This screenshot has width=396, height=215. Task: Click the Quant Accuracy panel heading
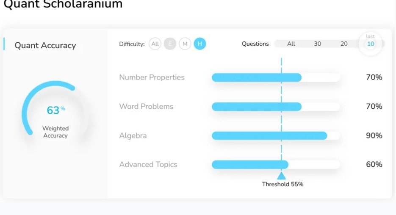pos(45,46)
